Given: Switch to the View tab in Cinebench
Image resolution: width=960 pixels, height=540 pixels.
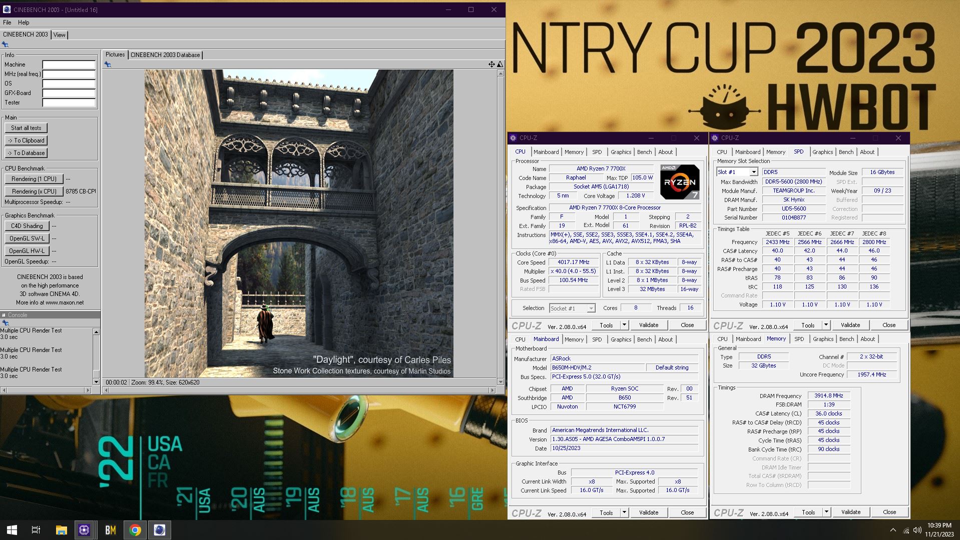Looking at the screenshot, I should pyautogui.click(x=60, y=35).
